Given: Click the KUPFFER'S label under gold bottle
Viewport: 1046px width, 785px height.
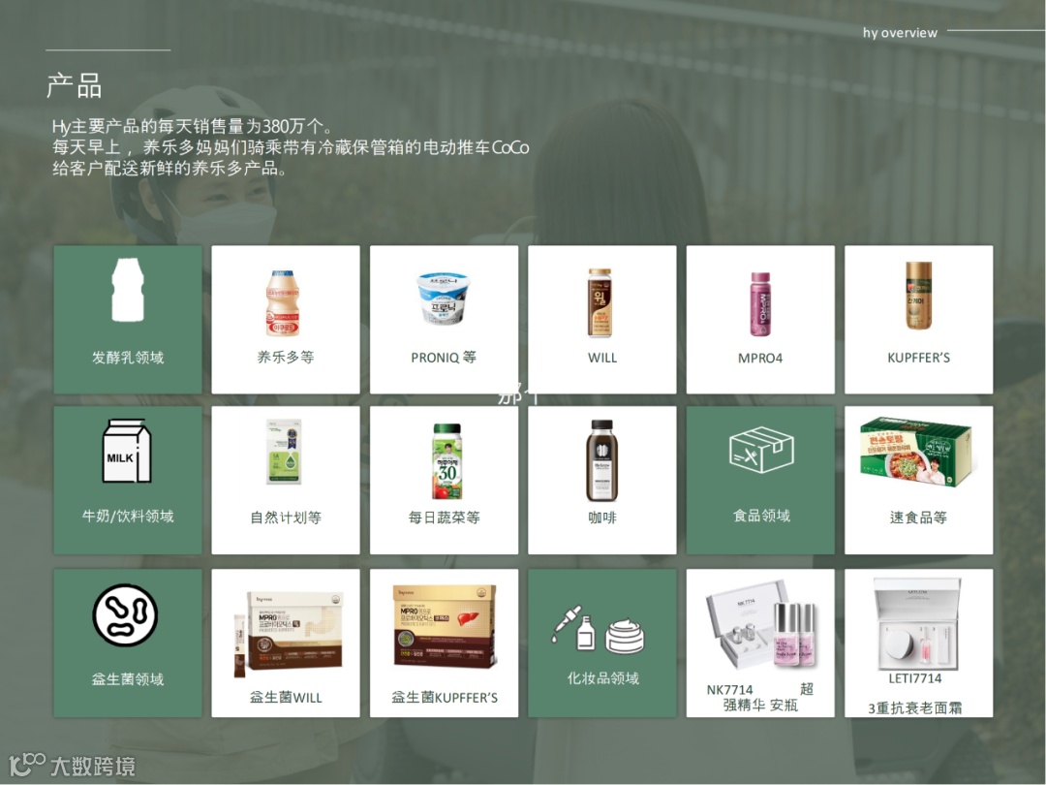Looking at the screenshot, I should click(918, 358).
